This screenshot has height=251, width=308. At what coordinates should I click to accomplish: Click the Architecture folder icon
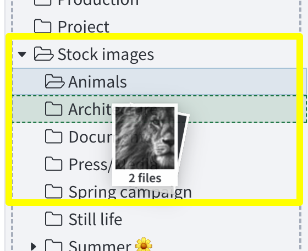point(54,108)
